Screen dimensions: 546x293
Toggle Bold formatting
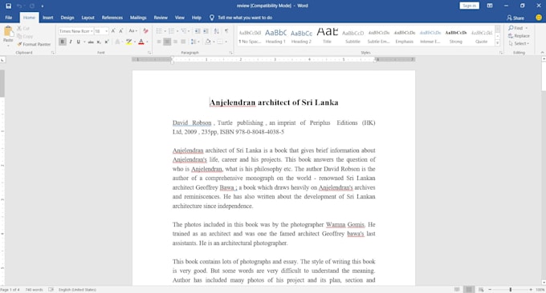[x=63, y=42]
